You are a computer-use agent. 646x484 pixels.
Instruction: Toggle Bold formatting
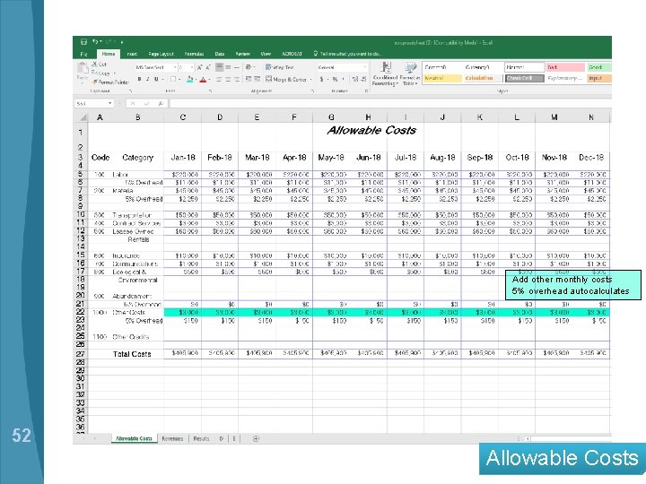[x=139, y=79]
